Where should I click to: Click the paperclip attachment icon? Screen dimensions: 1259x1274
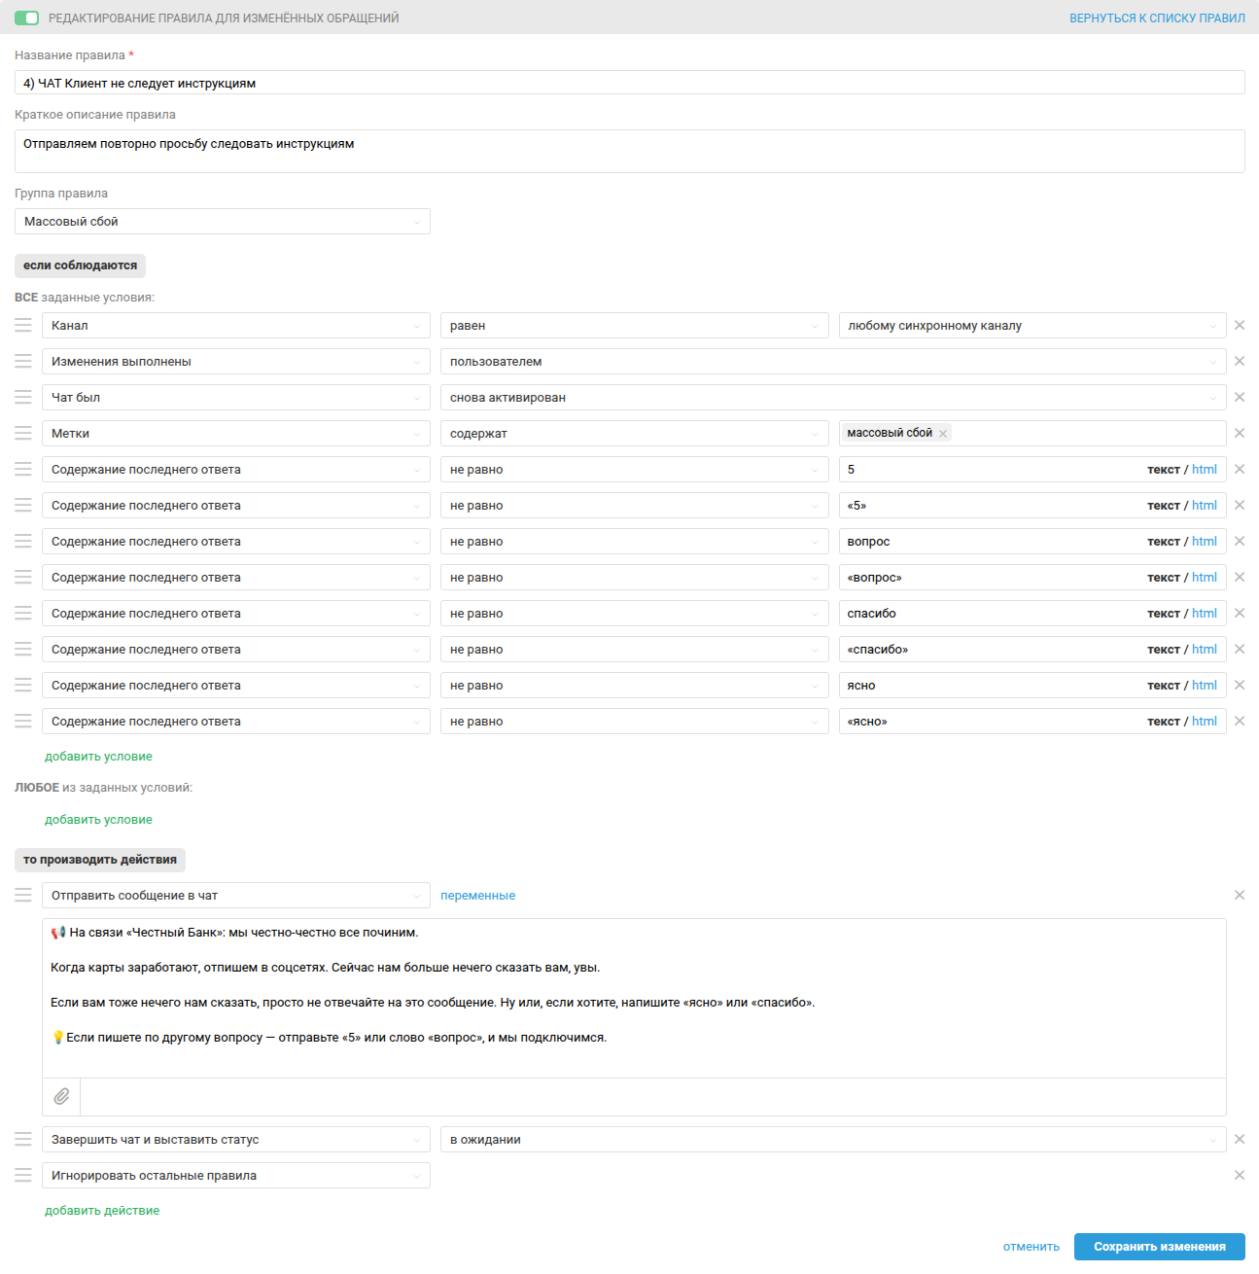click(x=61, y=1097)
